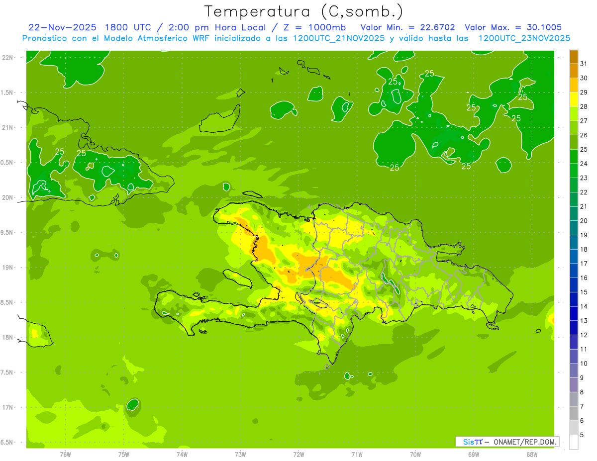
Task: Click the '69W' longitude label
Action: (x=474, y=455)
